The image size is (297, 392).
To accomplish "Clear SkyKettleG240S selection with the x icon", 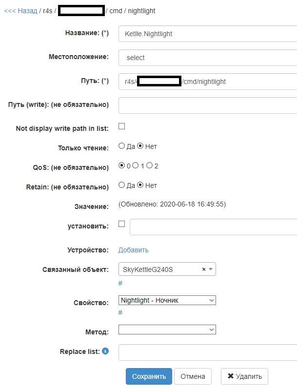I will click(x=204, y=269).
